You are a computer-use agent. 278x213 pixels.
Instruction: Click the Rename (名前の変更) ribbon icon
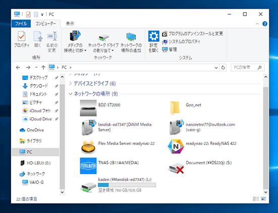52,42
